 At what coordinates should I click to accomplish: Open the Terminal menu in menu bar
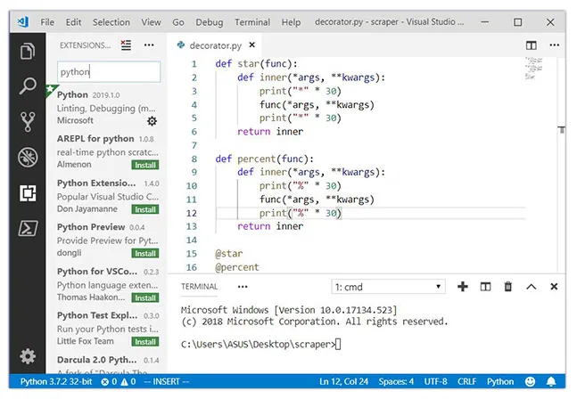(x=252, y=21)
